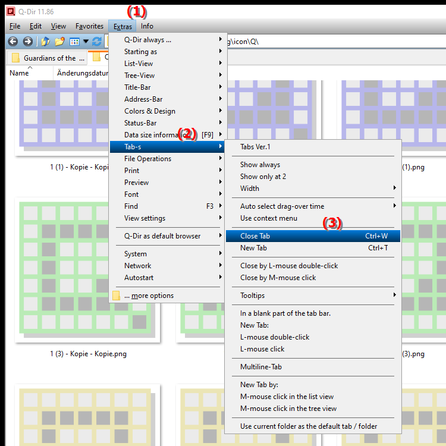
Task: Expand the Colors & Design submenu
Action: tap(167, 111)
